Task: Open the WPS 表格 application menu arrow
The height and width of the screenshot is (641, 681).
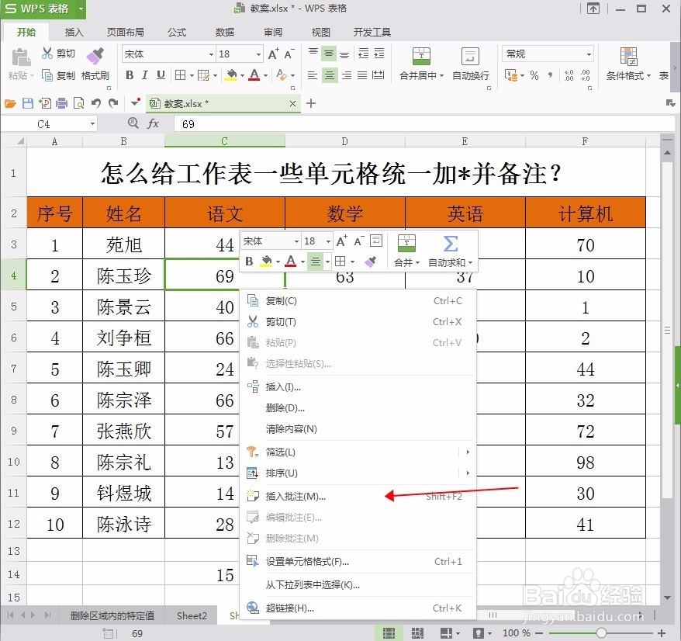Action: tap(81, 9)
